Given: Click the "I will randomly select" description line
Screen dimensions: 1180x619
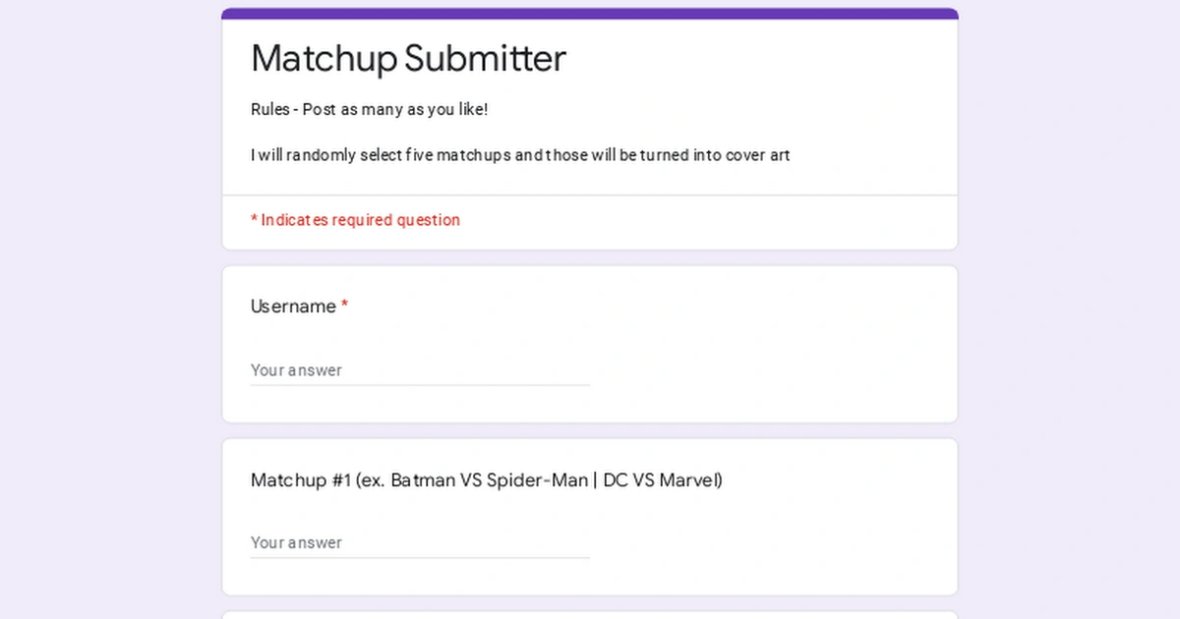Looking at the screenshot, I should 520,155.
